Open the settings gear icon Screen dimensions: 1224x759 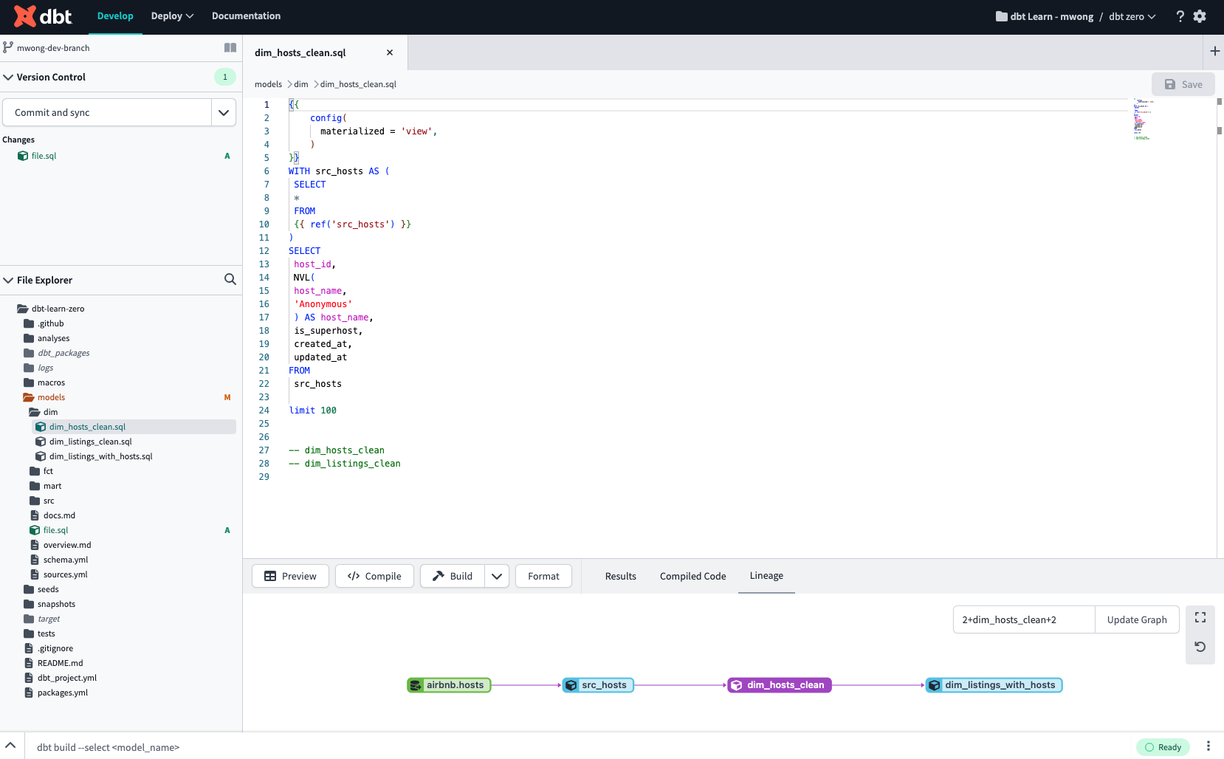point(1200,16)
